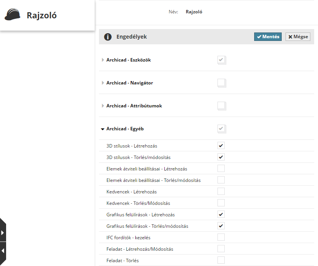Click the Engedélyek info icon
The width and height of the screenshot is (318, 266).
click(x=108, y=37)
